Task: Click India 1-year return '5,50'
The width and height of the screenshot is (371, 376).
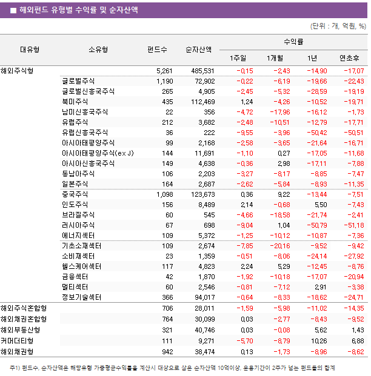Action: click(321, 205)
